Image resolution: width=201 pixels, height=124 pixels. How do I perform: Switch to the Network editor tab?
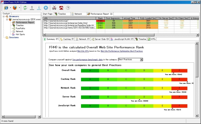point(78,14)
